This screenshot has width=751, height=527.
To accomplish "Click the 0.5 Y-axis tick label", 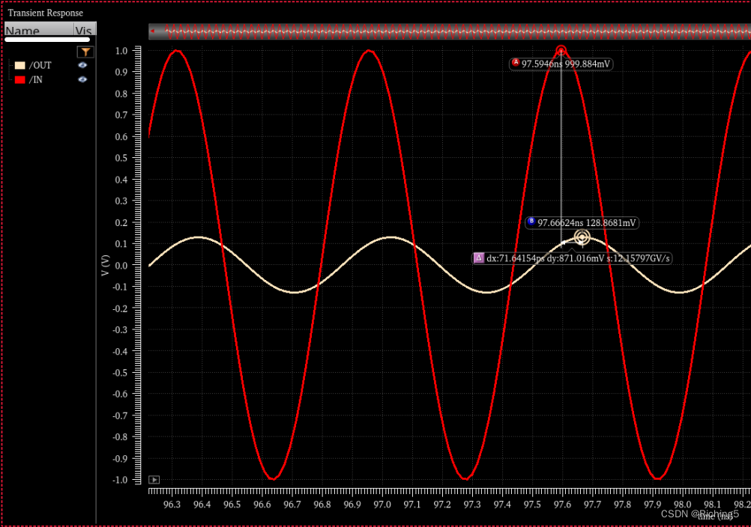I will (121, 158).
